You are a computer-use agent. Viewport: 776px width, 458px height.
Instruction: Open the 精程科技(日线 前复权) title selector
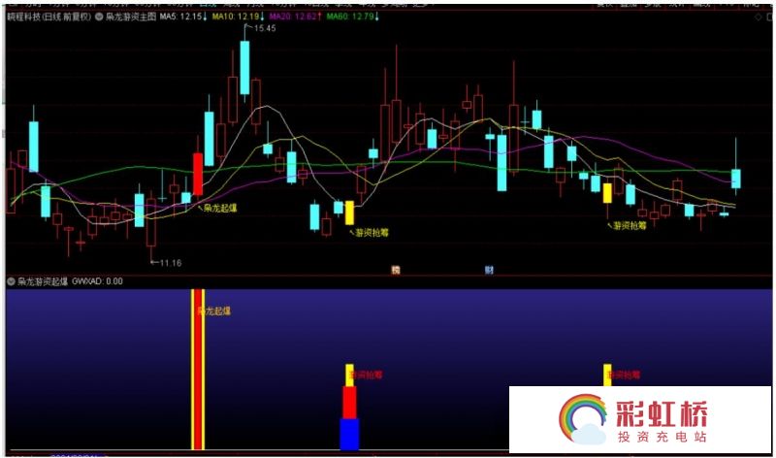coord(48,17)
